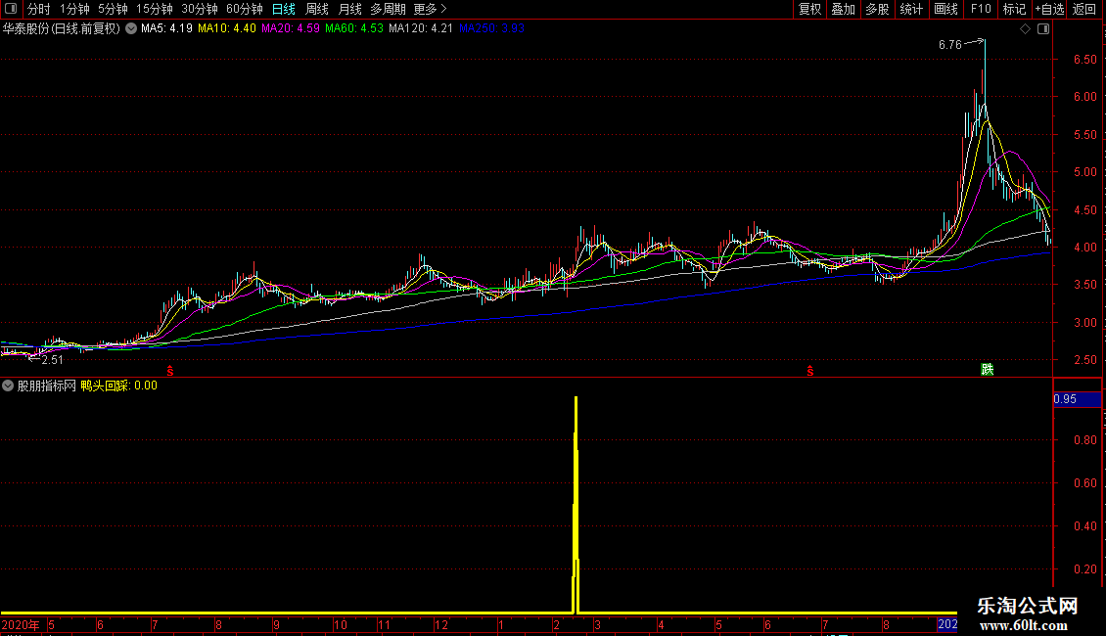This screenshot has width=1106, height=636.
Task: Toggle the main chart indicator circle icon
Action: (131, 29)
